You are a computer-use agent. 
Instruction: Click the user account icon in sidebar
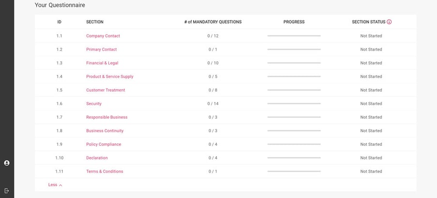(7, 163)
